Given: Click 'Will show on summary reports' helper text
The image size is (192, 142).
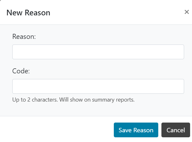Looking at the screenshot, I should 97,100.
